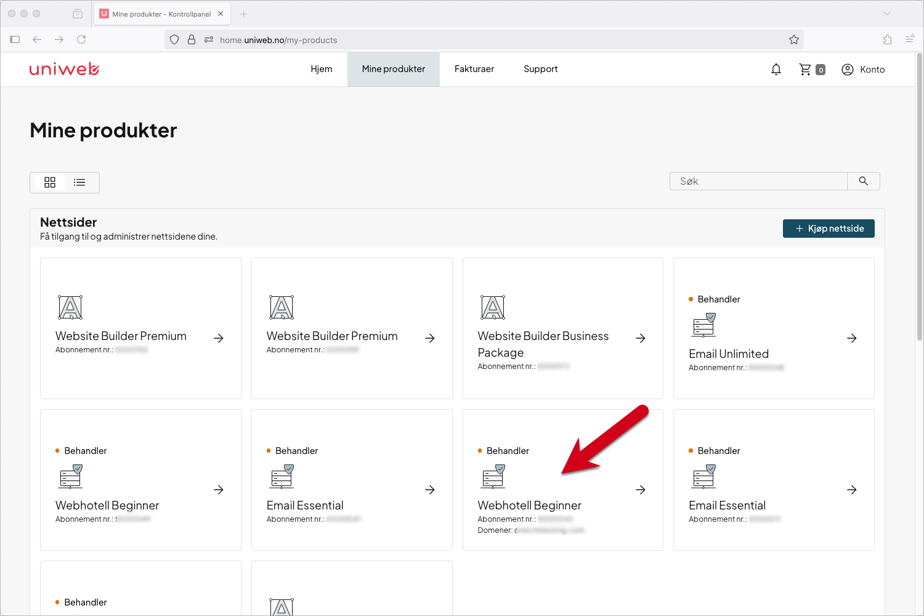Open Webhotell Beginner with domain arrow
The height and width of the screenshot is (616, 924).
(641, 490)
